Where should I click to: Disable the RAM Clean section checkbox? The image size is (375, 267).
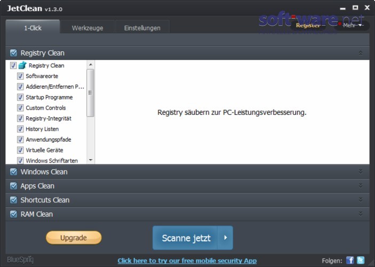(14, 214)
